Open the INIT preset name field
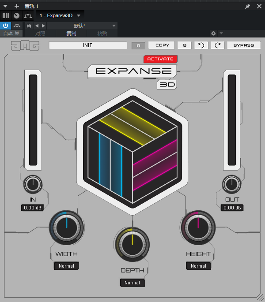Viewport: 265px width, 302px height. [88, 45]
